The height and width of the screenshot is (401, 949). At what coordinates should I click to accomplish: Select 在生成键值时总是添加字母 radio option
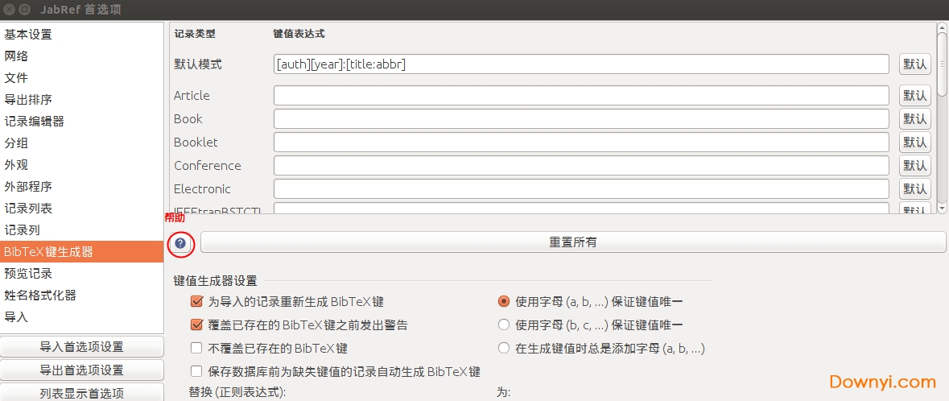click(x=504, y=349)
